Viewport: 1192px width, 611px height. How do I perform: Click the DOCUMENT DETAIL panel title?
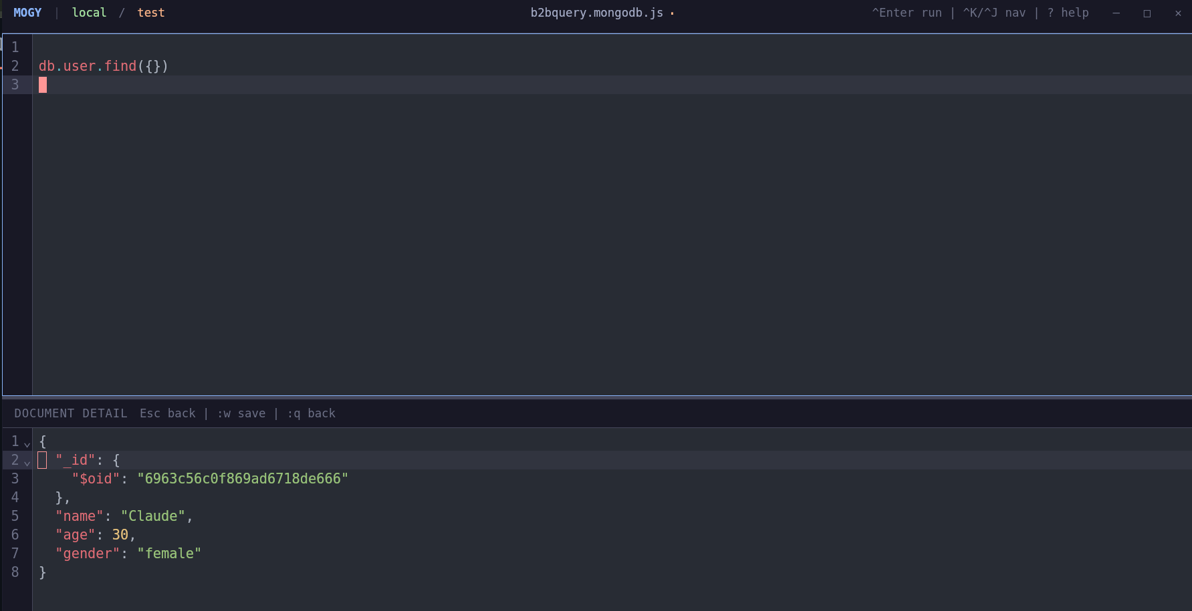(x=70, y=413)
